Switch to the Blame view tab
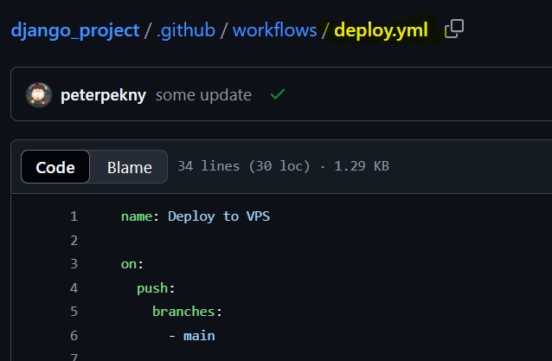Screen dimensions: 552x361 pyautogui.click(x=129, y=167)
